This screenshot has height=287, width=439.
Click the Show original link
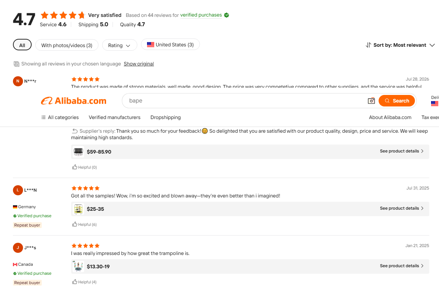coord(139,64)
